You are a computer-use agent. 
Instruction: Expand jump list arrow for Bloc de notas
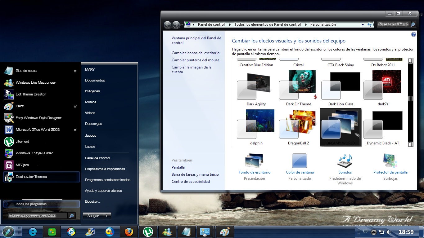(x=75, y=71)
